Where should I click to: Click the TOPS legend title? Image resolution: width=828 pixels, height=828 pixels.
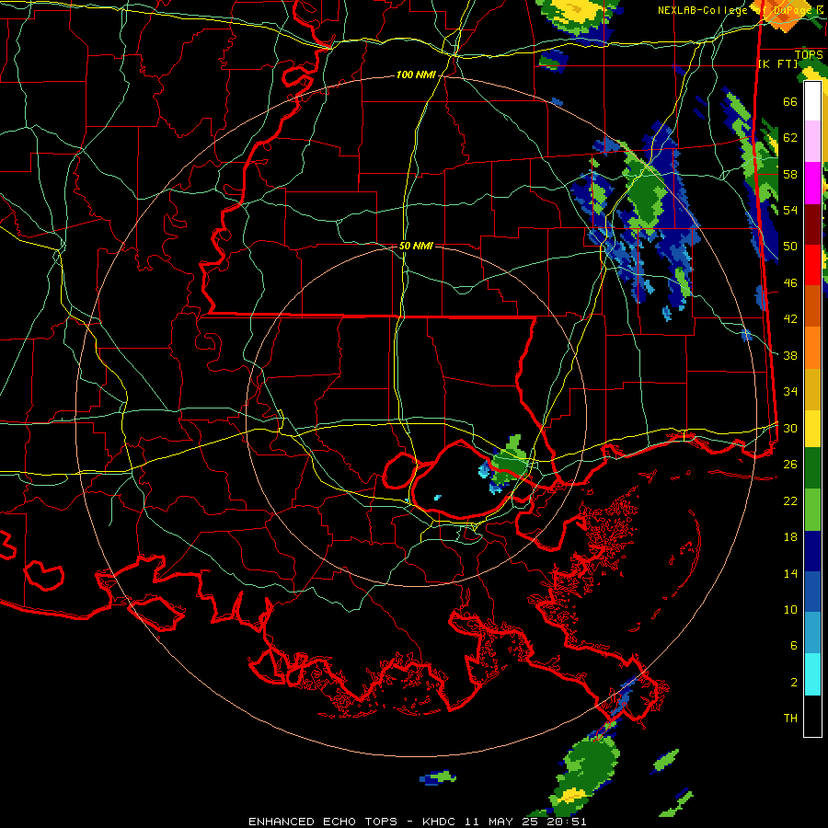[x=809, y=55]
